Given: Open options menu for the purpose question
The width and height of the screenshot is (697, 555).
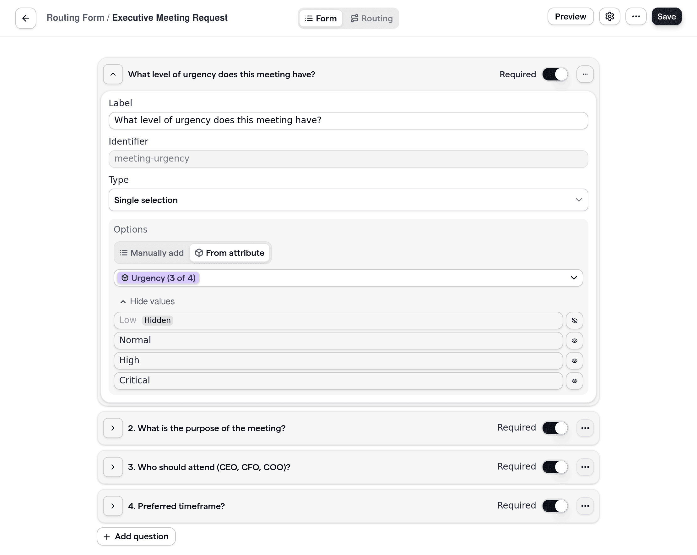Looking at the screenshot, I should pos(585,428).
